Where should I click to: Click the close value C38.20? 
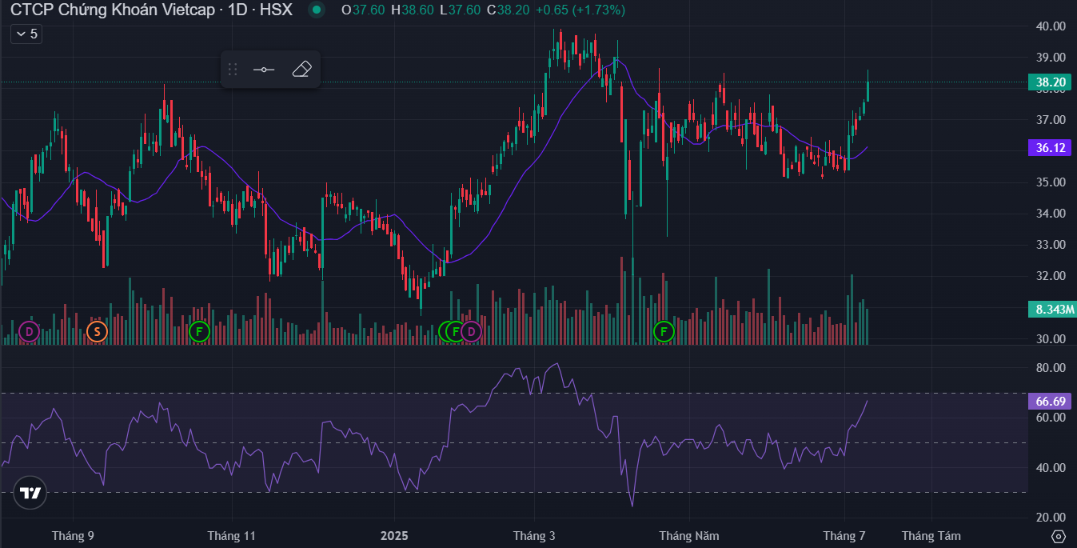(x=509, y=10)
